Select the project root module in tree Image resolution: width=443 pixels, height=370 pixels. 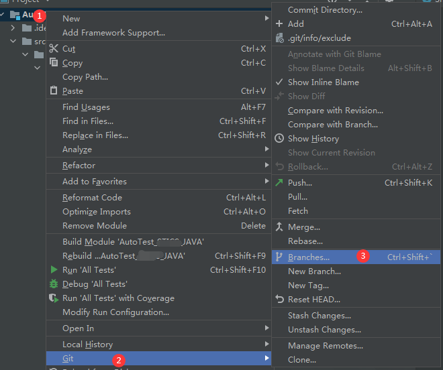[x=26, y=14]
